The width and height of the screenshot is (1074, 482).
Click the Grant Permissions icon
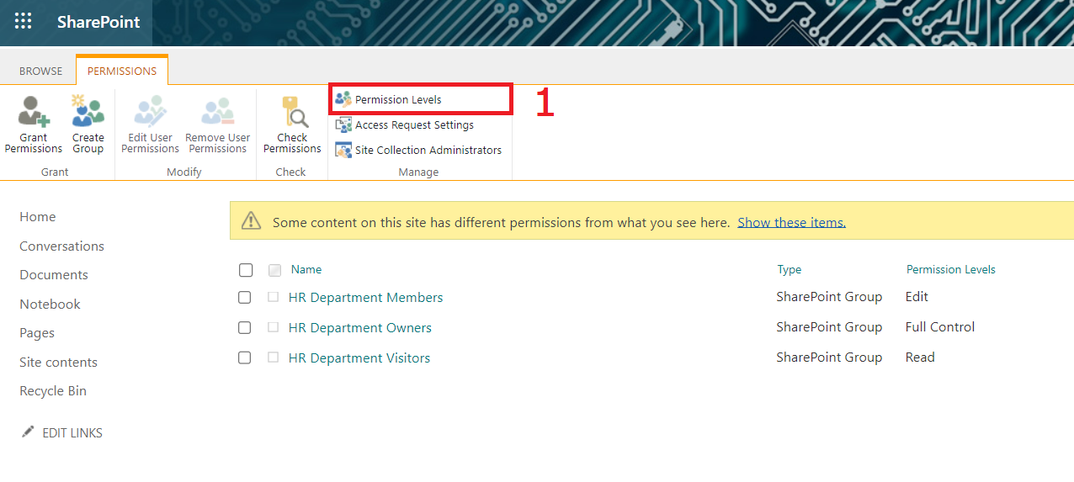point(34,112)
